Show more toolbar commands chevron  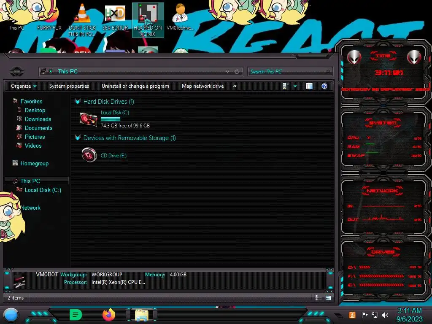tap(235, 86)
